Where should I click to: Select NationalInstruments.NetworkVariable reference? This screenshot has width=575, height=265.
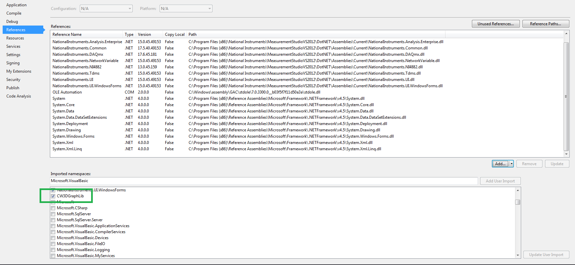(248, 61)
